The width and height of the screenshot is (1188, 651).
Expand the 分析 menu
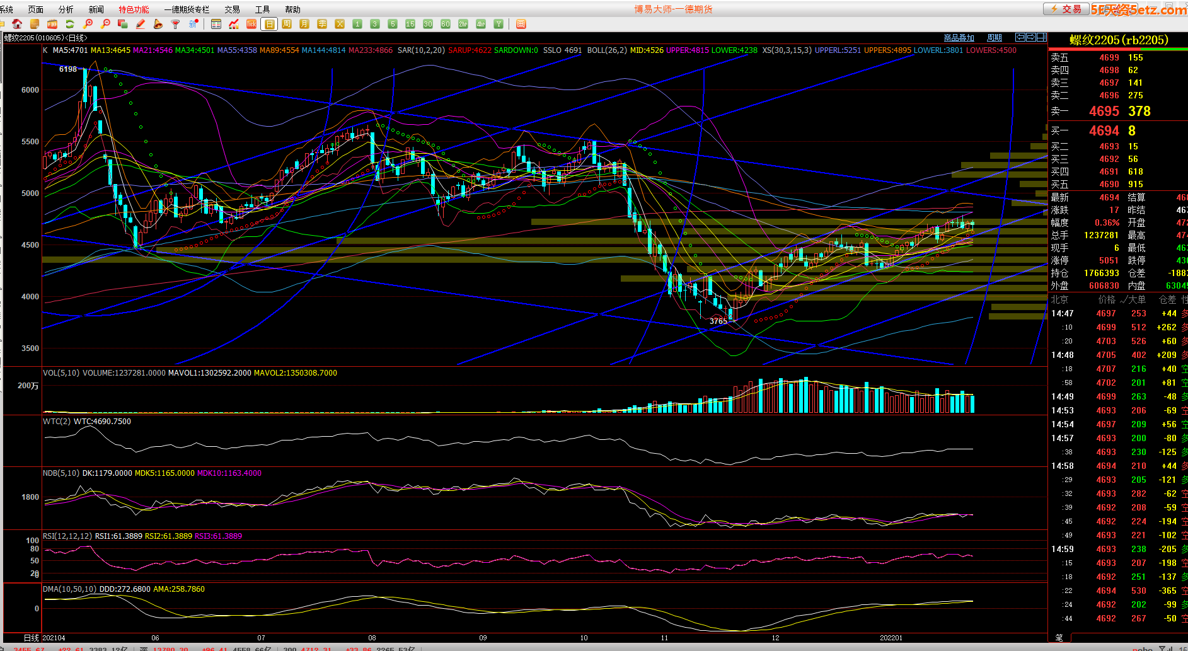(x=66, y=9)
